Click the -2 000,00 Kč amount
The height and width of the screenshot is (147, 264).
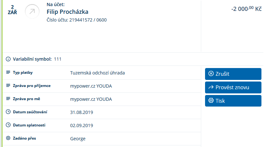(x=246, y=9)
